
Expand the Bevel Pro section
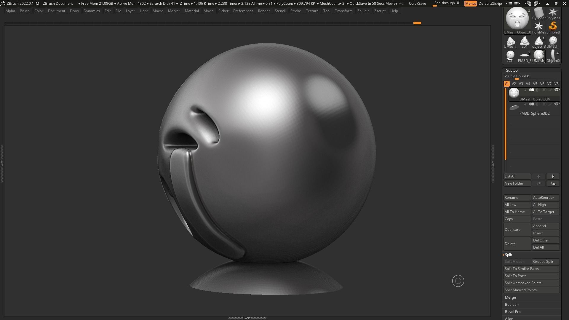pyautogui.click(x=513, y=312)
